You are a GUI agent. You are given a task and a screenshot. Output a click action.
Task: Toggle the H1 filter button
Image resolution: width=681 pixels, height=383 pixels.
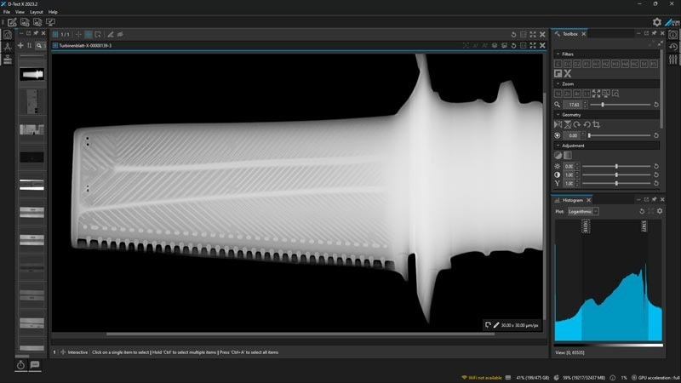597,64
